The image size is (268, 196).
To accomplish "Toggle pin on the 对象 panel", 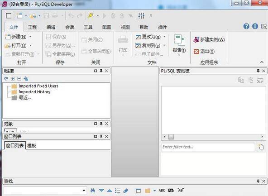I will point(101,124).
